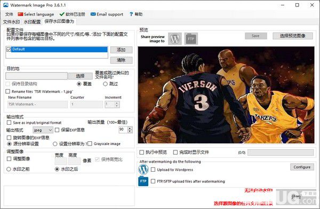The image size is (320, 209).
Task: Click the Configure button
Action: click(302, 167)
